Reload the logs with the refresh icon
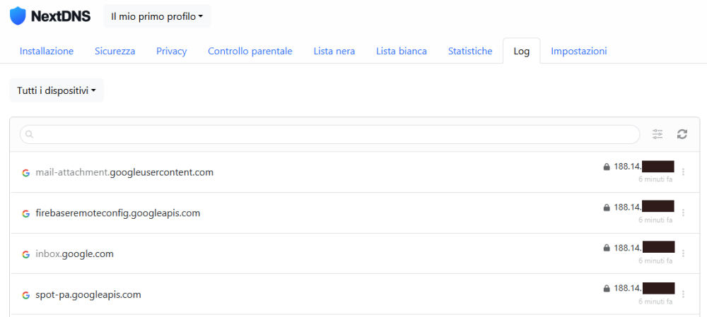 point(682,134)
